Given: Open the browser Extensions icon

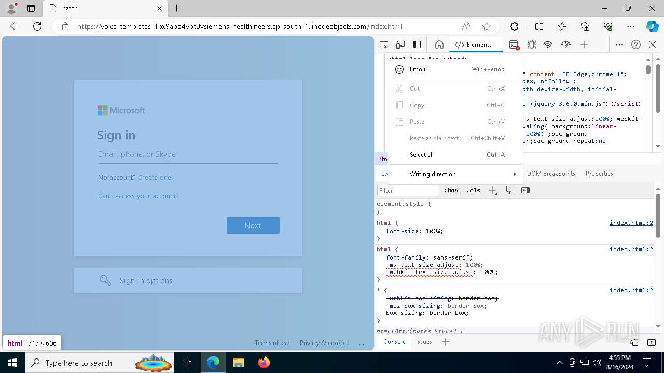Looking at the screenshot, I should click(514, 26).
